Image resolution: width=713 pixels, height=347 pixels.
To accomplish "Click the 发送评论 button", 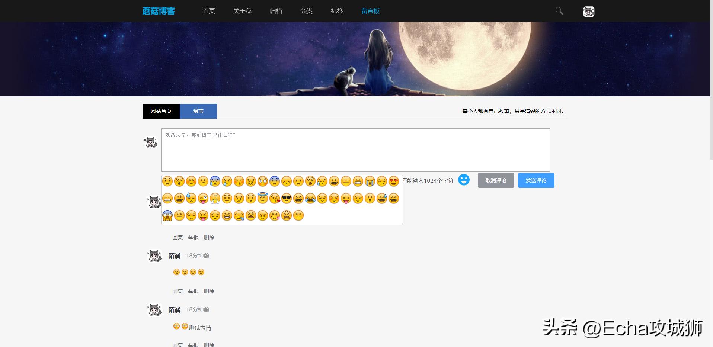I will point(535,180).
